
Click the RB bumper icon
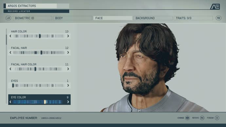click(x=218, y=18)
